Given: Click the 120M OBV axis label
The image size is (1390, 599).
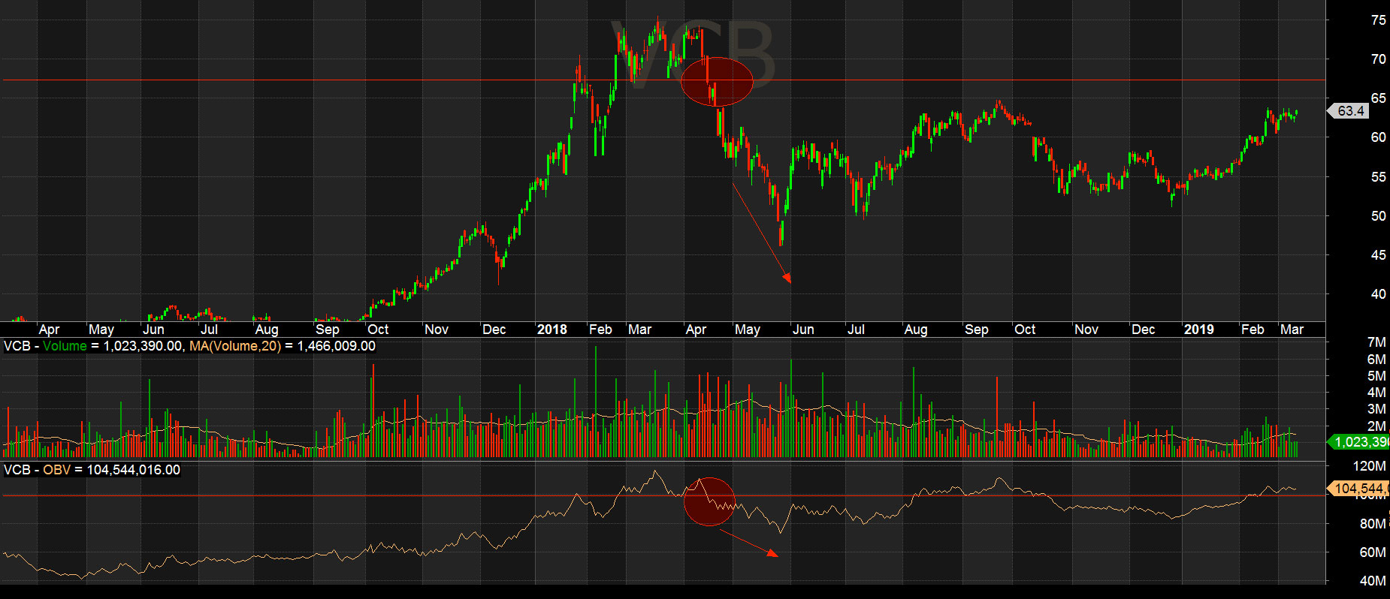Looking at the screenshot, I should point(1369,466).
